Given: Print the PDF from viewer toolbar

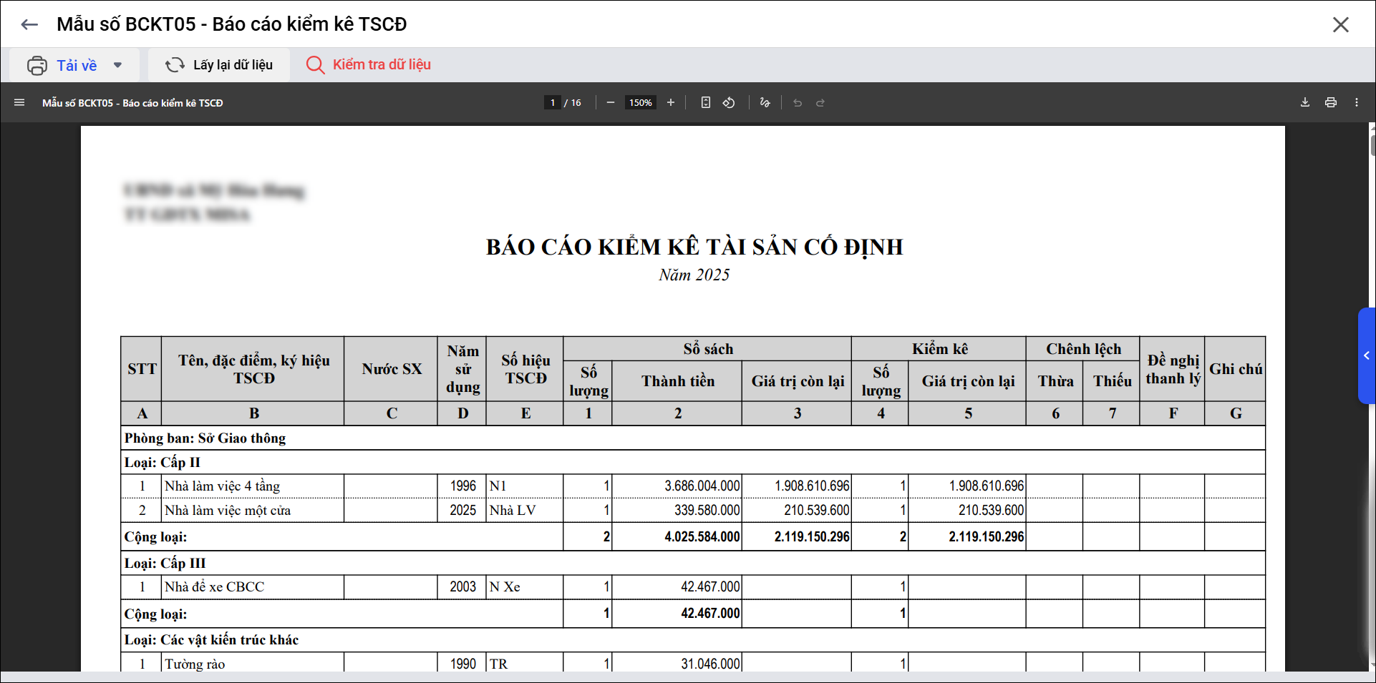Looking at the screenshot, I should (x=1331, y=103).
